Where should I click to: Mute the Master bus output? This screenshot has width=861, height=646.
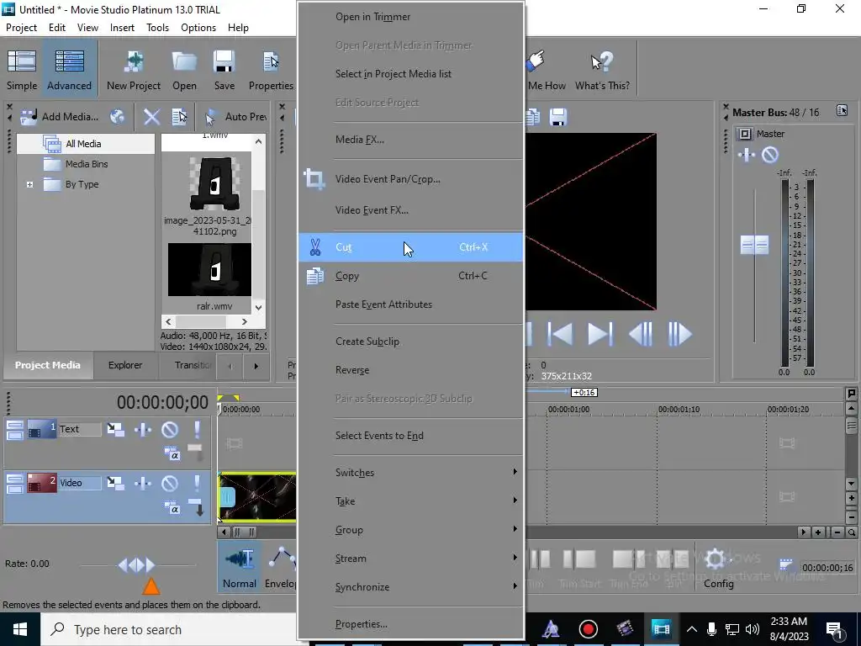770,155
